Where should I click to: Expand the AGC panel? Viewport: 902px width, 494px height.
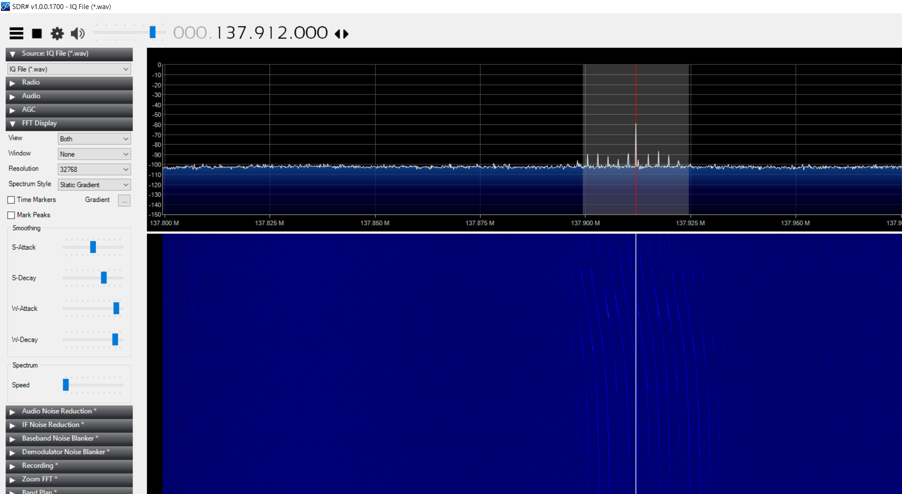pos(13,110)
